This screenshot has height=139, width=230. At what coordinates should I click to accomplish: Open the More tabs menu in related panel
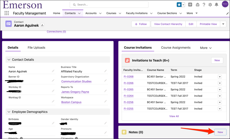tap(206, 48)
